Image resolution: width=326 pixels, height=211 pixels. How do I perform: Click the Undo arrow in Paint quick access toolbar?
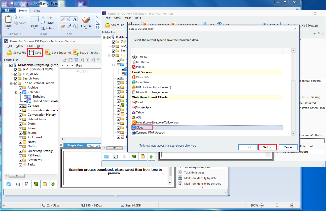(17, 4)
